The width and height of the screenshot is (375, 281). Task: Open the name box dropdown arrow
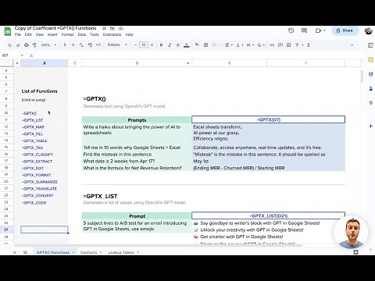point(22,55)
